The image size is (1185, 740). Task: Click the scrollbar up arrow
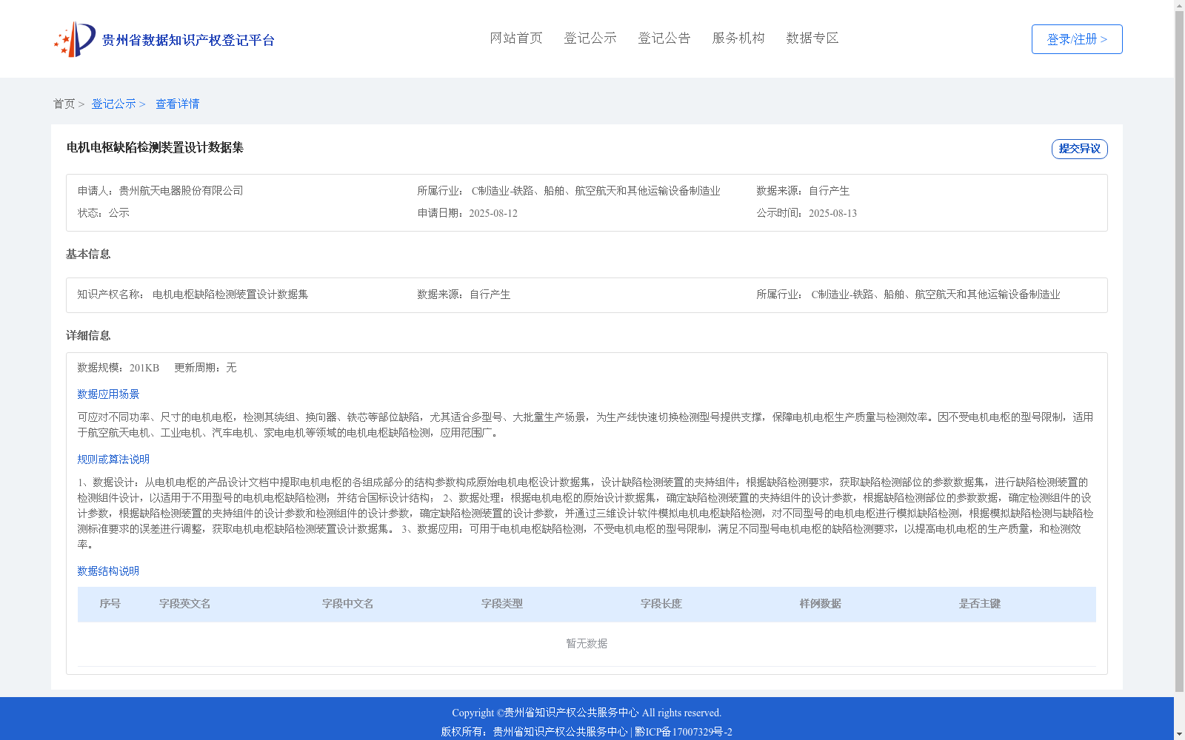point(1179,5)
